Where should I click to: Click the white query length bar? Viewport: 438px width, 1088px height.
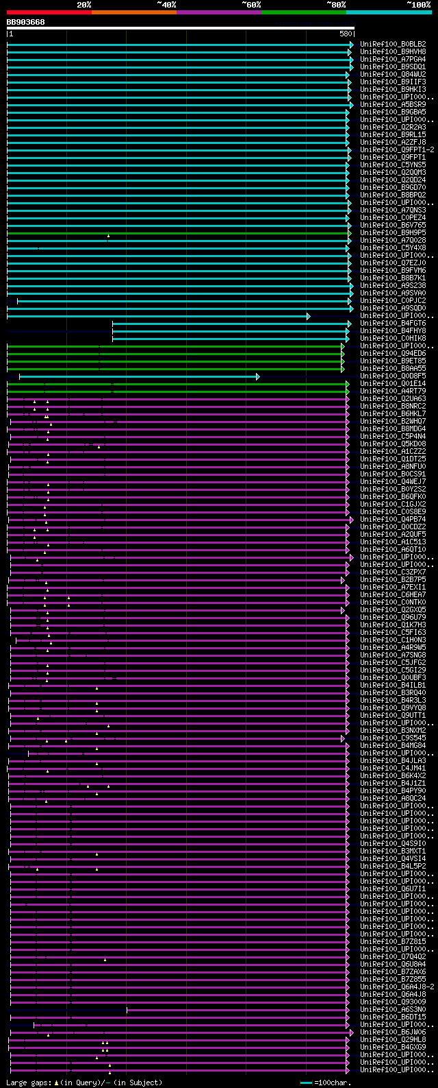point(181,28)
